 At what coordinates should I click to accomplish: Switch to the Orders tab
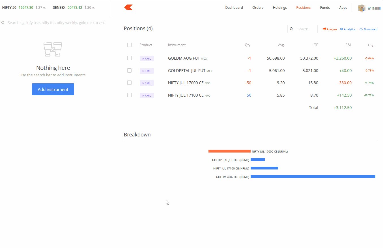pos(258,8)
